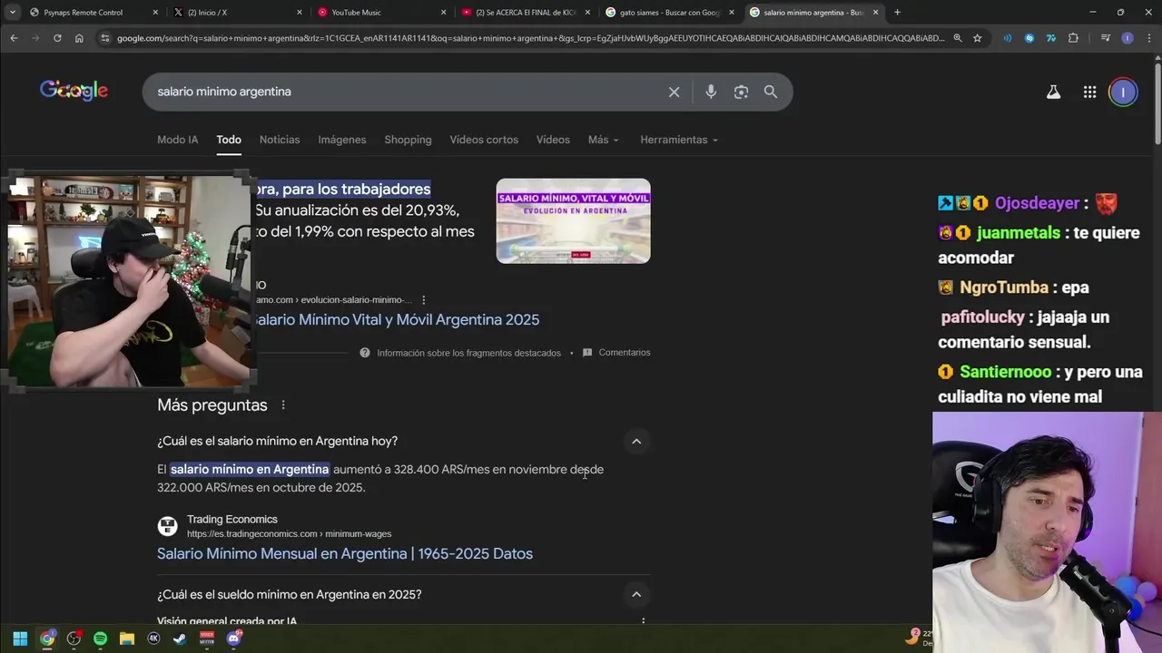Viewport: 1162px width, 653px height.
Task: Open options for Visión general creada por IA
Action: click(643, 622)
